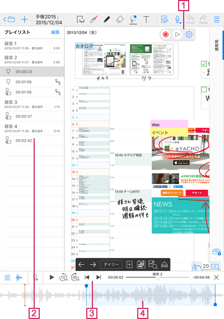The image size is (224, 319).
Task: Open recording settings gear
Action: [189, 34]
